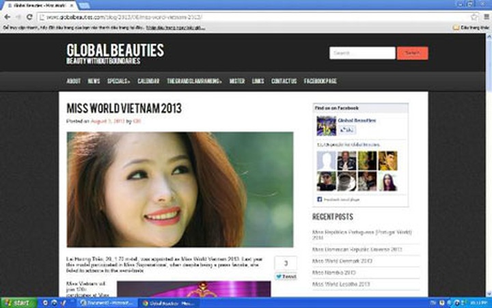Switch to the Microsoft Word taskbar item
The image size is (492, 308).
[x=107, y=303]
